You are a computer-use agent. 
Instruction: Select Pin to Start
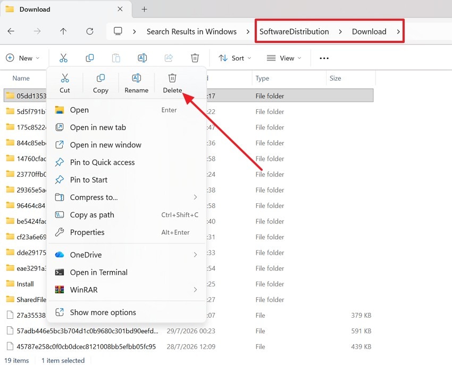[127, 180]
